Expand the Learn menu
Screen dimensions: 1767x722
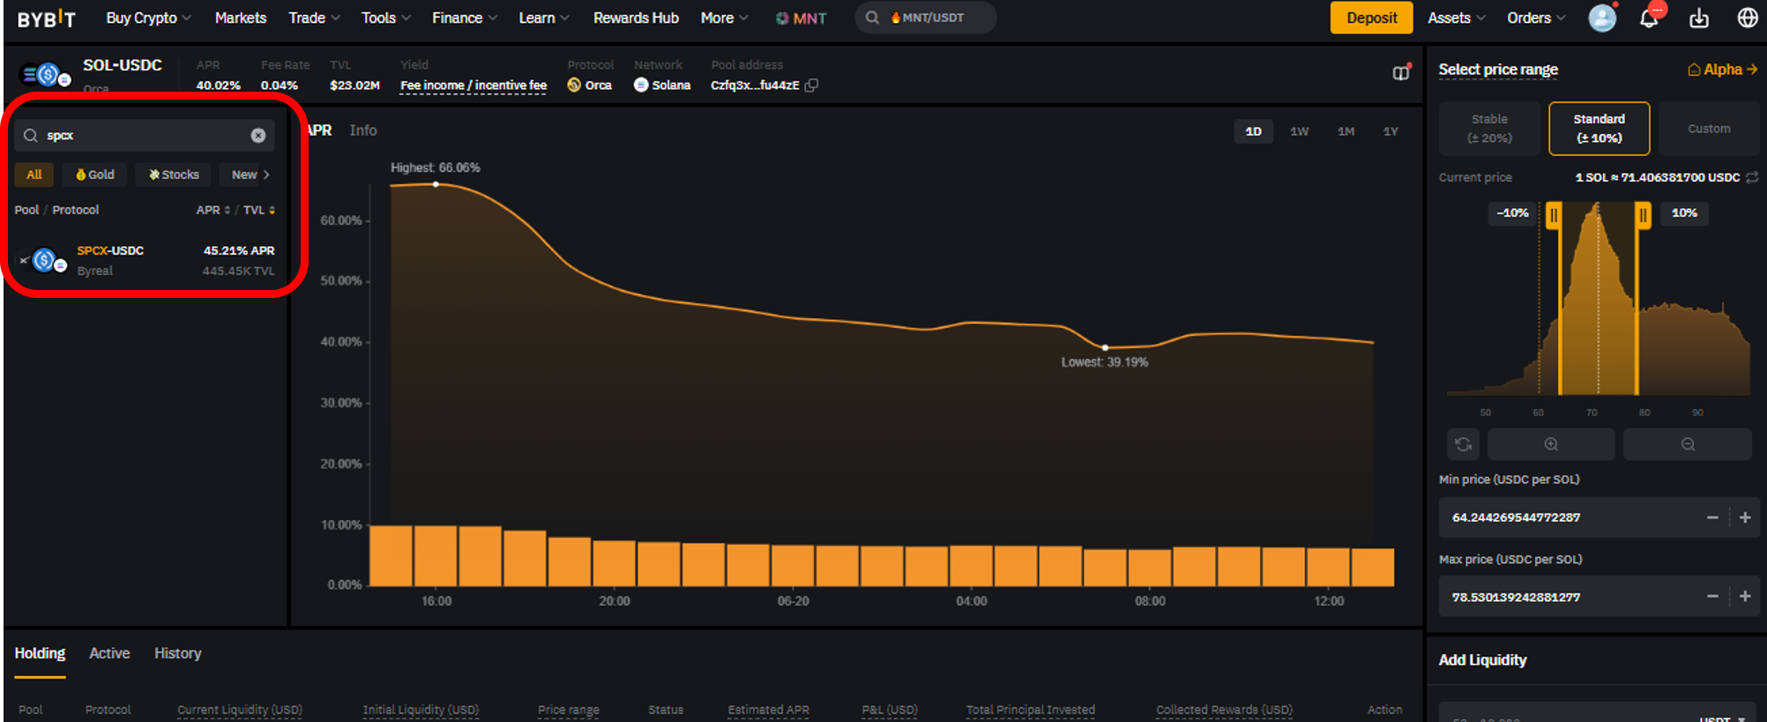coord(543,18)
